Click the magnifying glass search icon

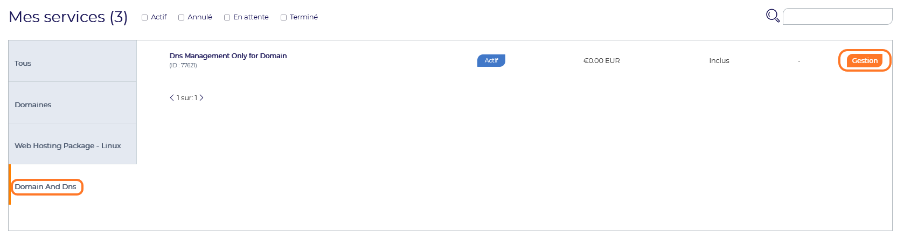[773, 16]
